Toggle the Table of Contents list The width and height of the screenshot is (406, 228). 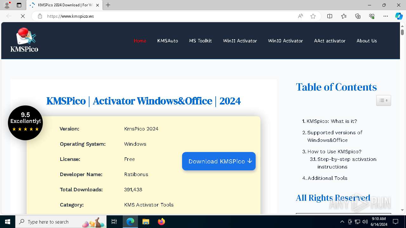pos(383,100)
